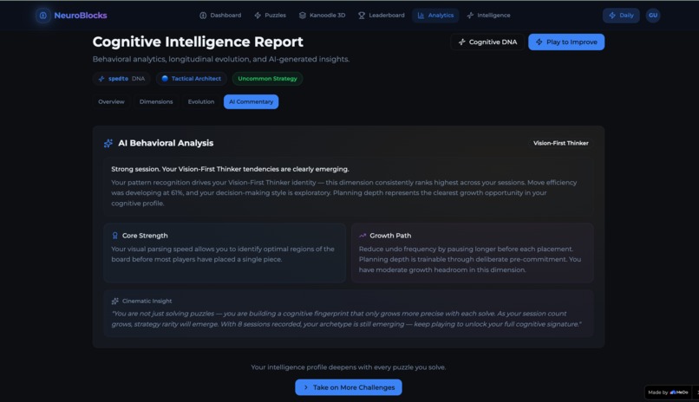Click the 'Strong session' summary headline
The height and width of the screenshot is (402, 699).
pyautogui.click(x=230, y=169)
